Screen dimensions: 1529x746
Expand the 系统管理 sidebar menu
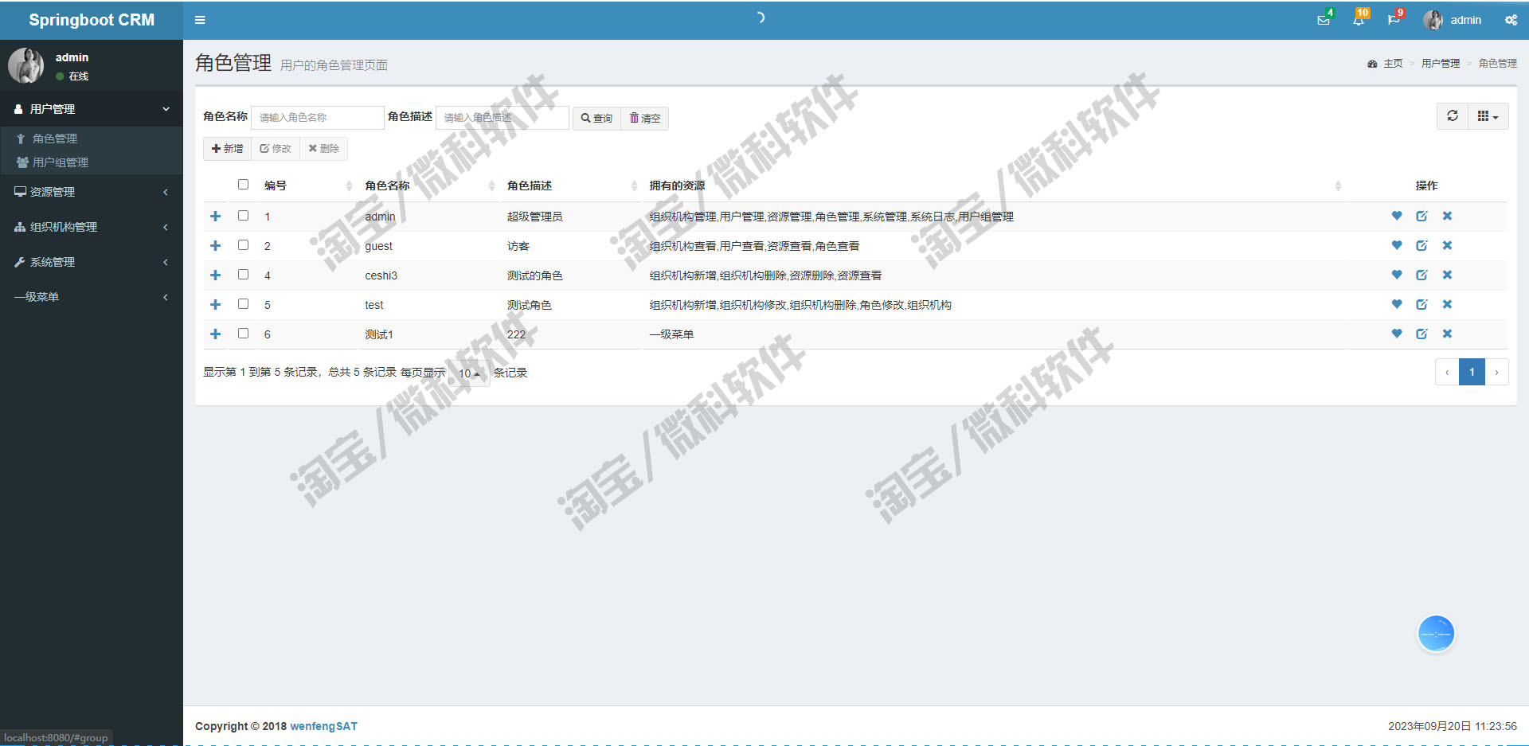[92, 262]
